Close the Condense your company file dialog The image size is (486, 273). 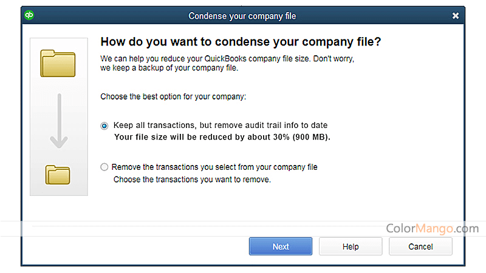455,16
